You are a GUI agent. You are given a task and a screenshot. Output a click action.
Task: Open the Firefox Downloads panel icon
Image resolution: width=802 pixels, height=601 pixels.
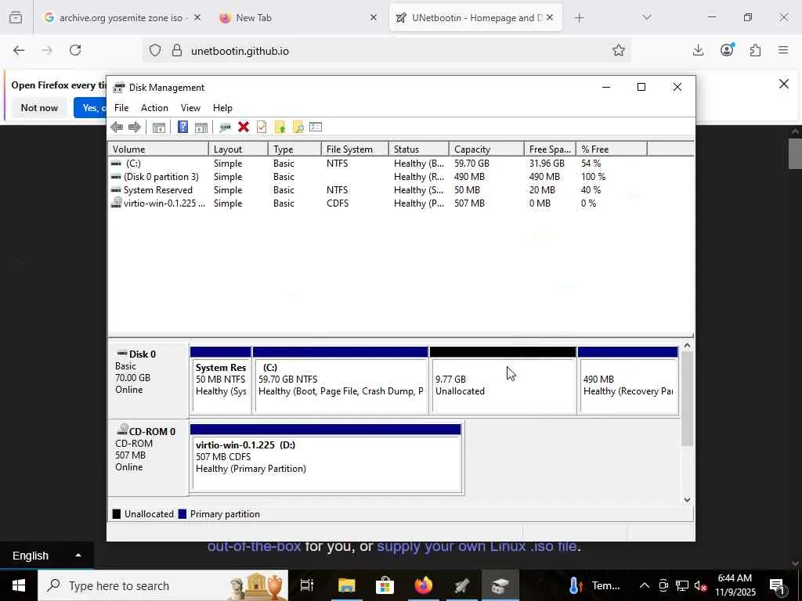tap(698, 50)
